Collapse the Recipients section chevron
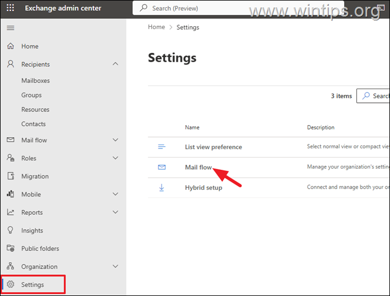The width and height of the screenshot is (390, 296). [116, 64]
